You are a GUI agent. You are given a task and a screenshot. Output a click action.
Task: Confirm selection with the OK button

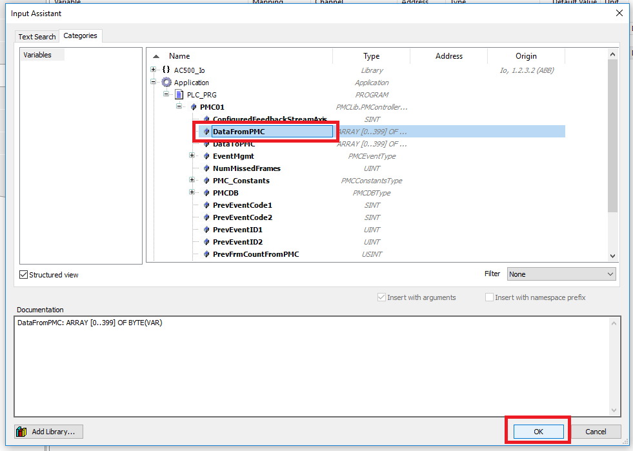538,431
